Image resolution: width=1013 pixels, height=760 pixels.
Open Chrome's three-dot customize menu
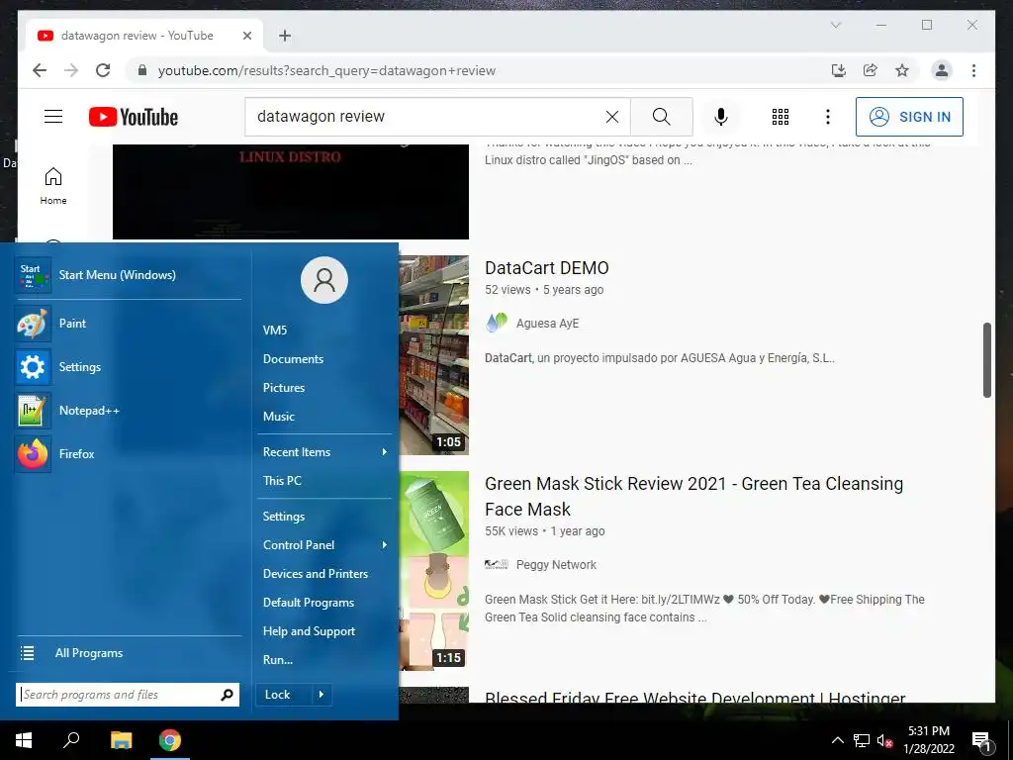pyautogui.click(x=973, y=70)
